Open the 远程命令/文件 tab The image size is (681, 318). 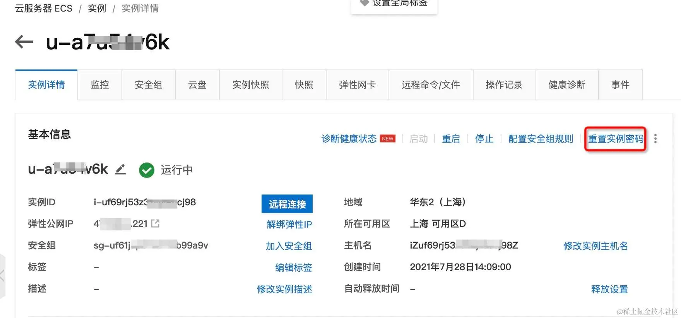pyautogui.click(x=431, y=85)
